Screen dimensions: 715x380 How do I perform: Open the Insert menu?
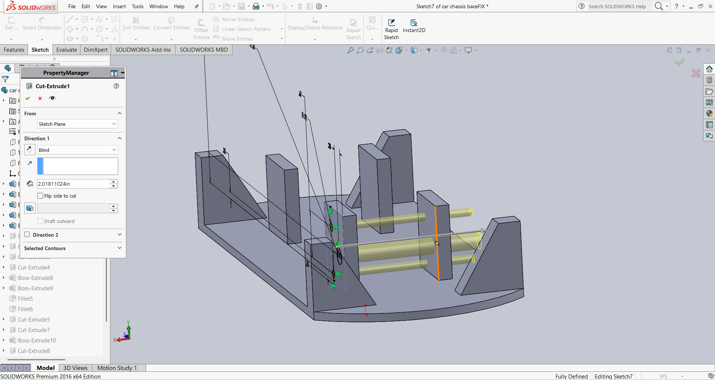pyautogui.click(x=119, y=6)
